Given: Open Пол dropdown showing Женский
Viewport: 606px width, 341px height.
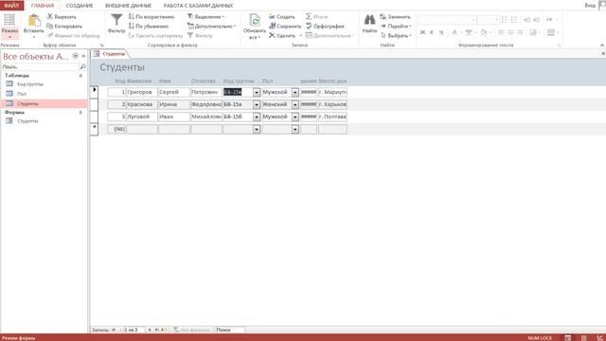Looking at the screenshot, I should click(295, 105).
